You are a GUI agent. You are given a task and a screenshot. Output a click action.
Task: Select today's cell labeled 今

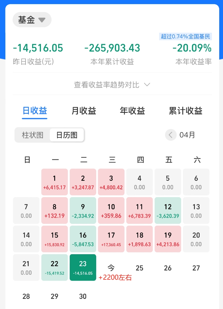click(111, 268)
